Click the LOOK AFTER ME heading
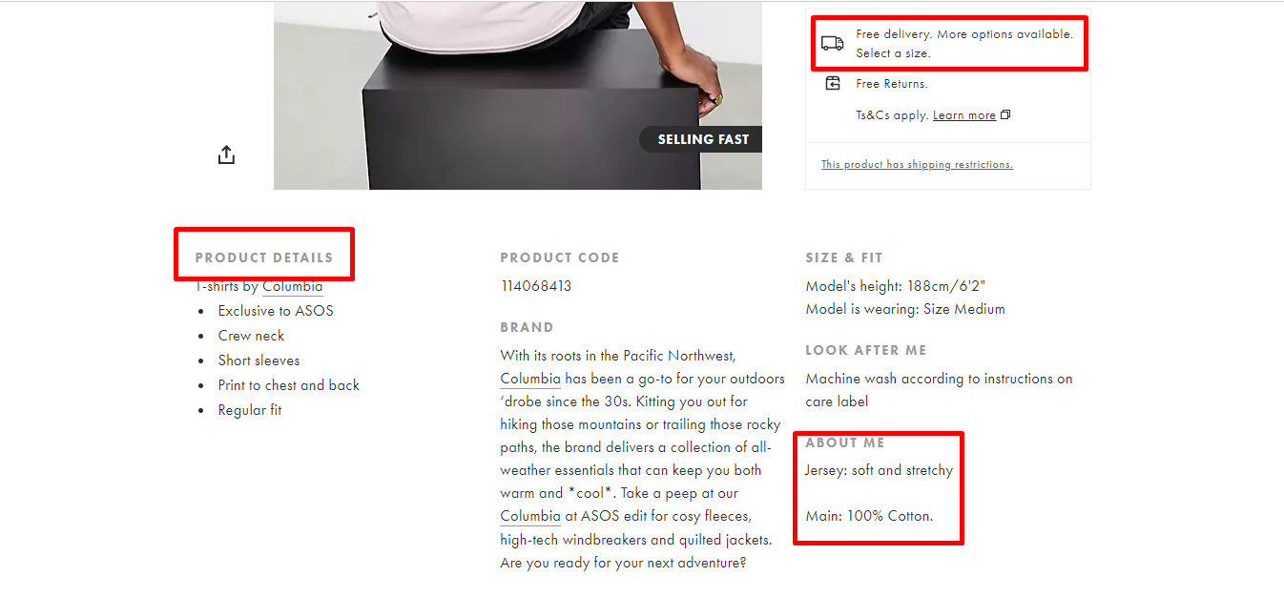1284x597 pixels. [x=866, y=350]
